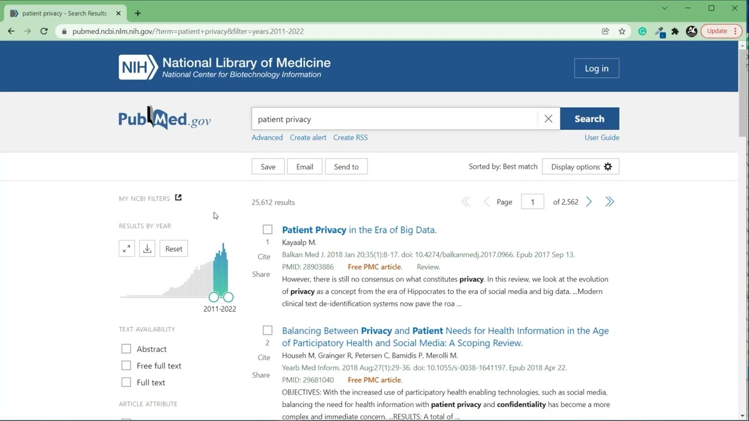
Task: Select the checkbox for result 1
Action: [267, 230]
